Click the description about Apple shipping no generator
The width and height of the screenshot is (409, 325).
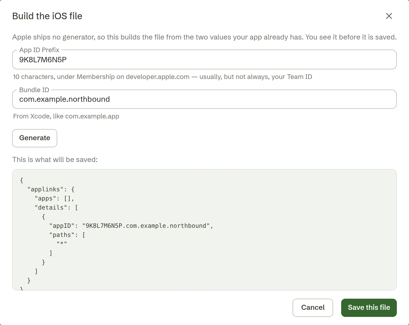click(x=204, y=37)
